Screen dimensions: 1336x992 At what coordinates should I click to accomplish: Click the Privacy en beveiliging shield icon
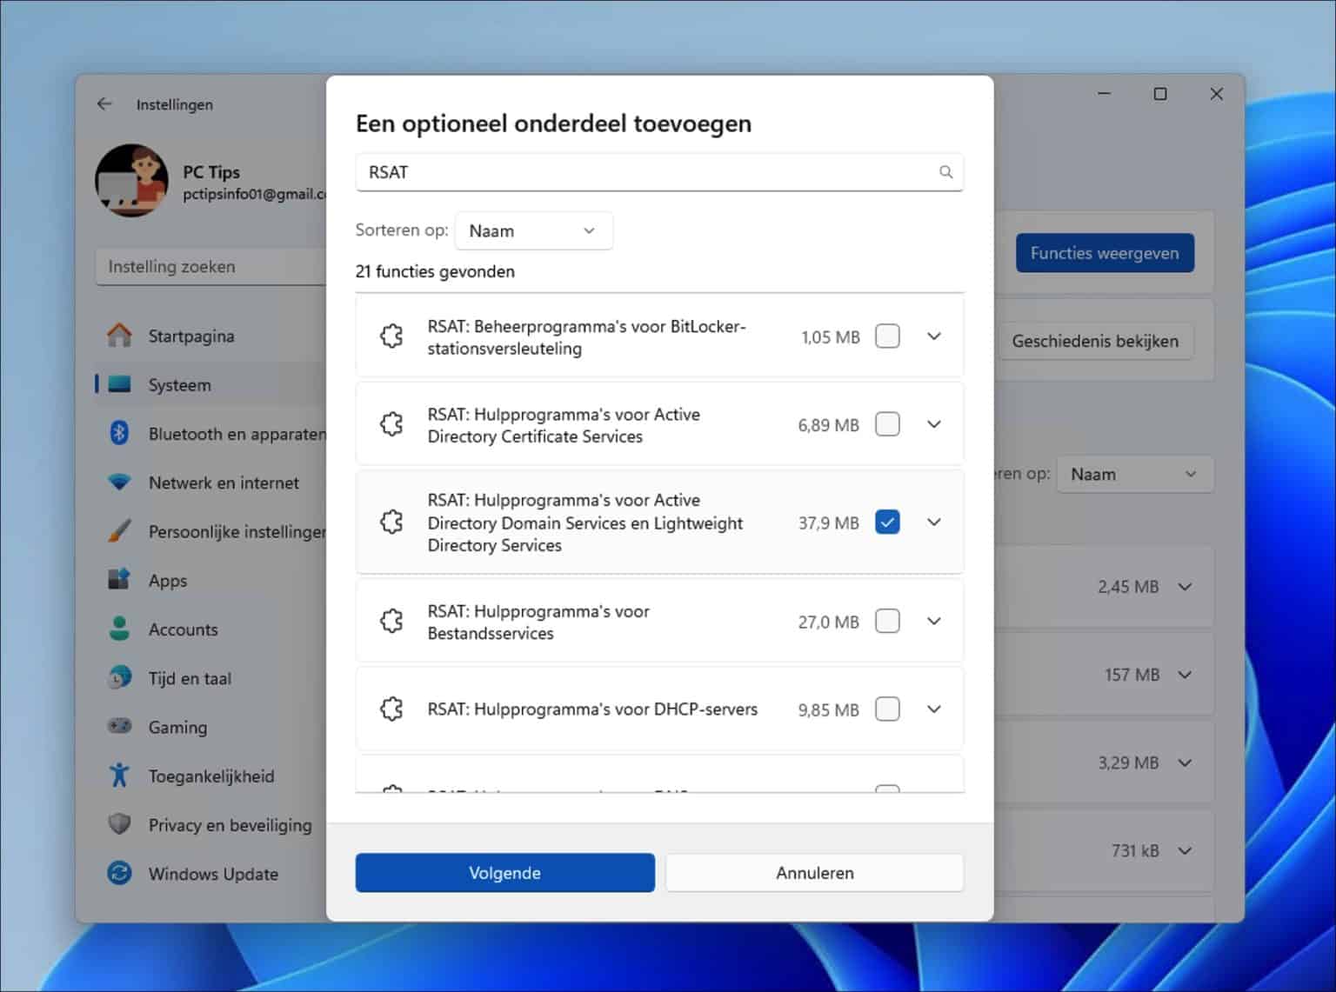point(119,824)
